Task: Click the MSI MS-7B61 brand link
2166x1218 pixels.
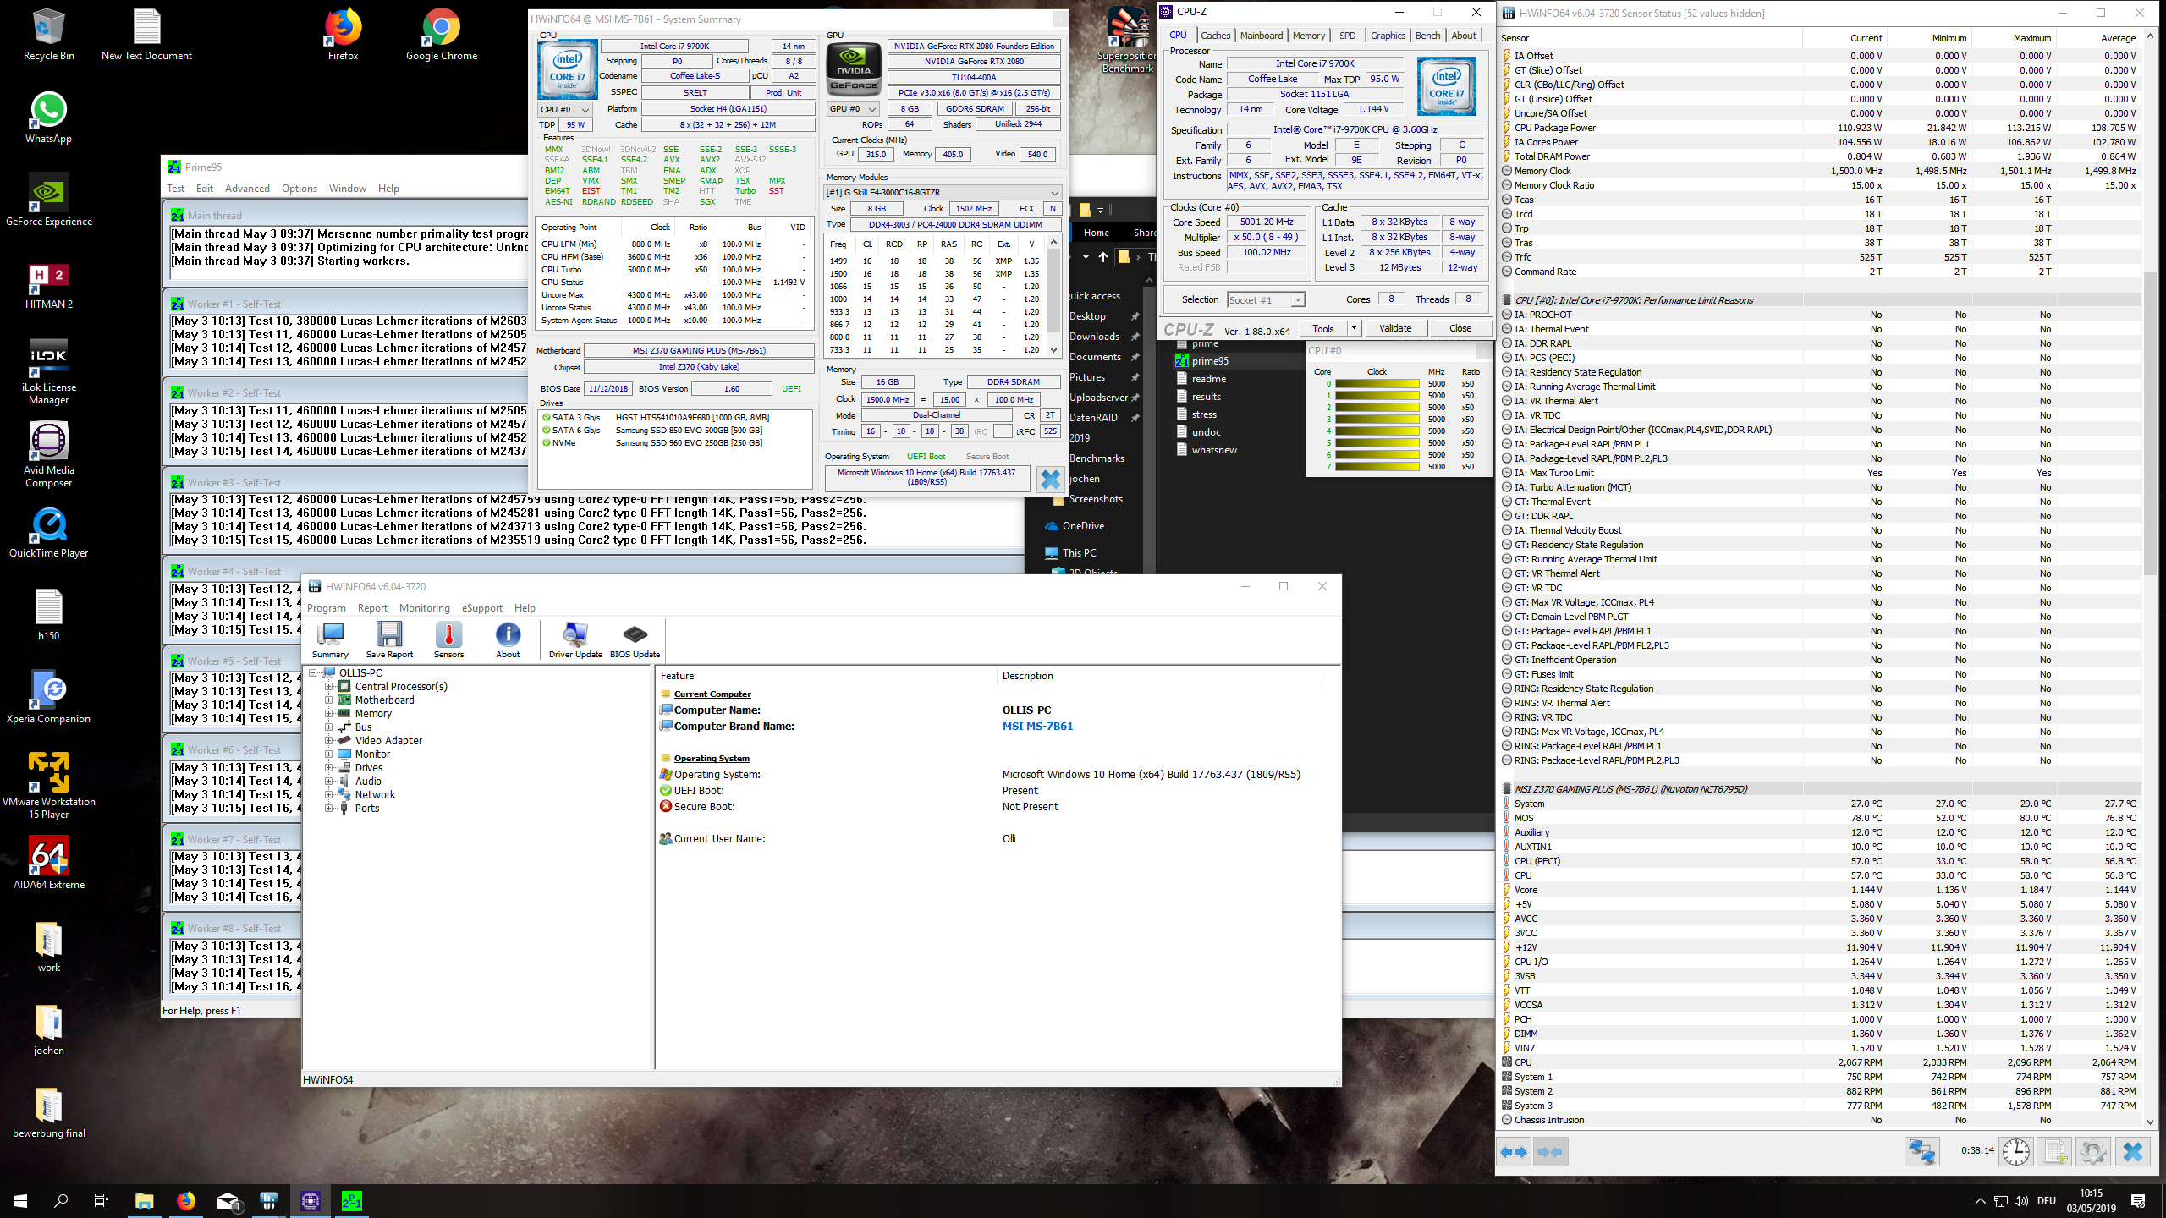Action: [1037, 727]
